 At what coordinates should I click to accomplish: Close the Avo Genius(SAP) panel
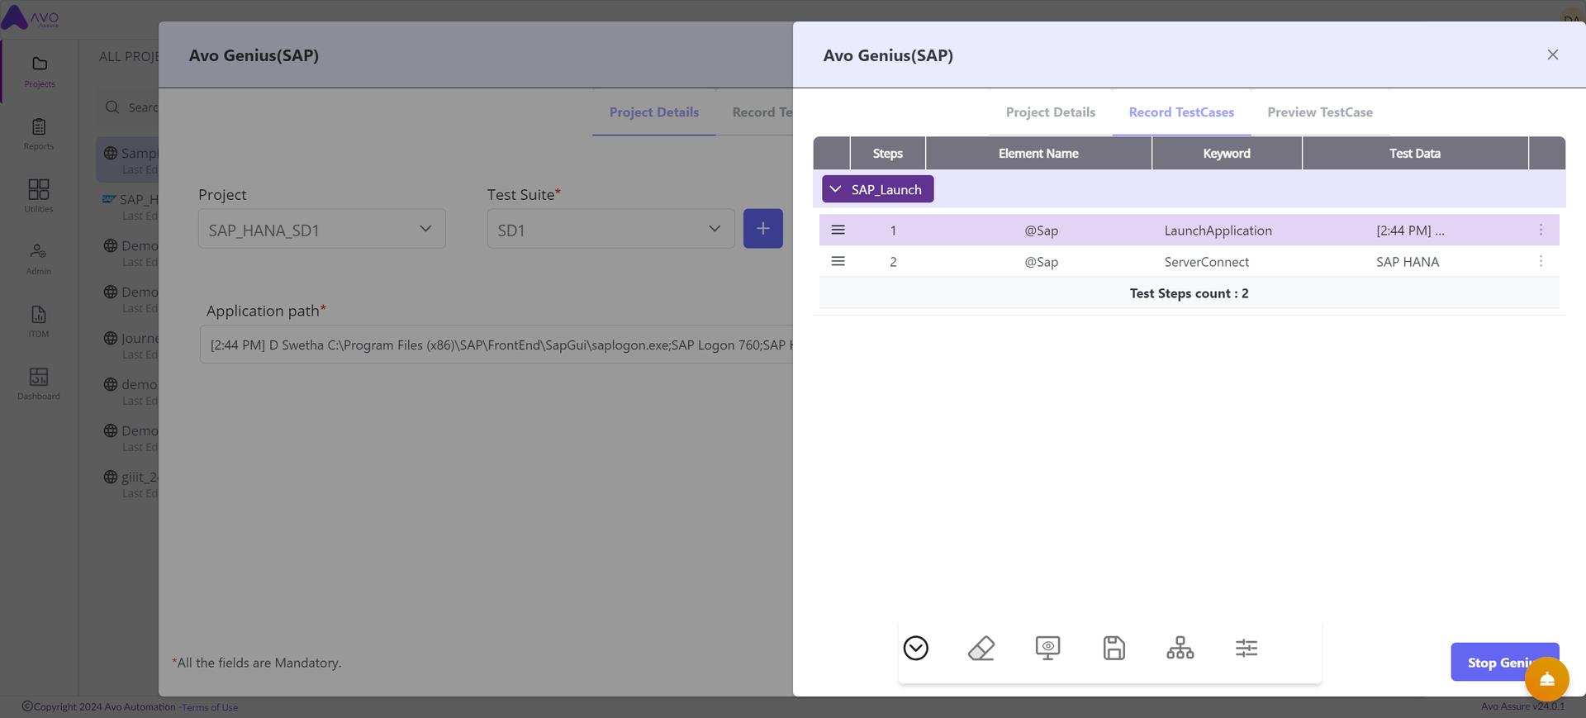(x=1553, y=55)
